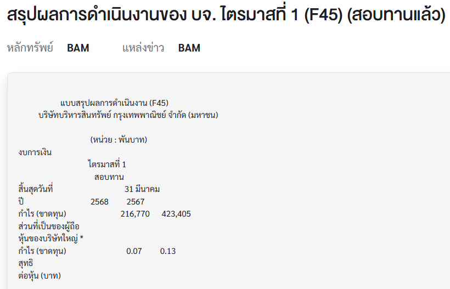Viewport: 450px width, 289px height.
Task: Select the year 2567 column
Action: tap(136, 202)
